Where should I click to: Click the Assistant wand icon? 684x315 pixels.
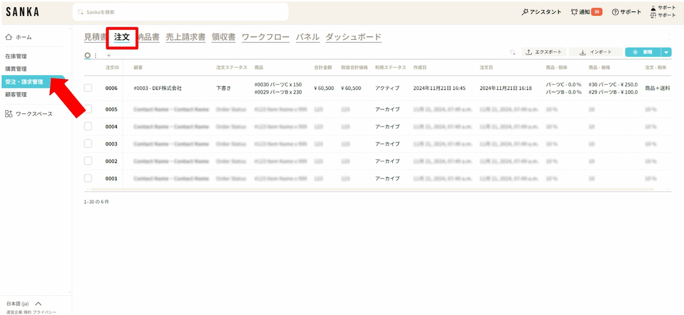coord(525,12)
